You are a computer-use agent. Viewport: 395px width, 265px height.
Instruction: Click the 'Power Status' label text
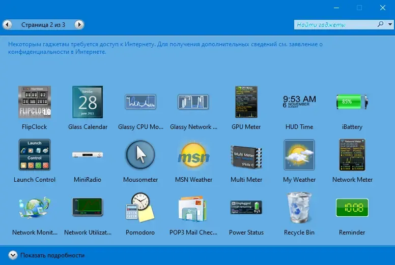[246, 233]
